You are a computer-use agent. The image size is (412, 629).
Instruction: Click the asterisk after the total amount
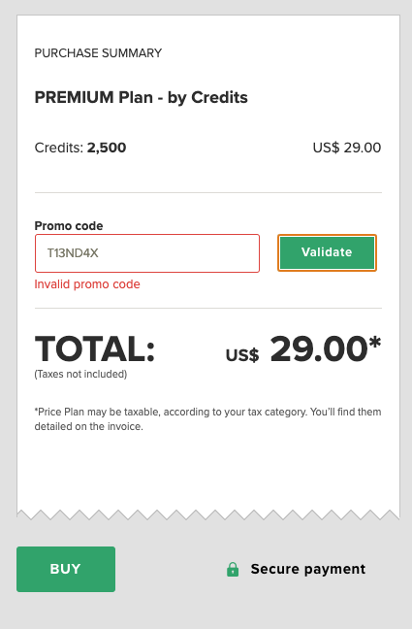(375, 344)
